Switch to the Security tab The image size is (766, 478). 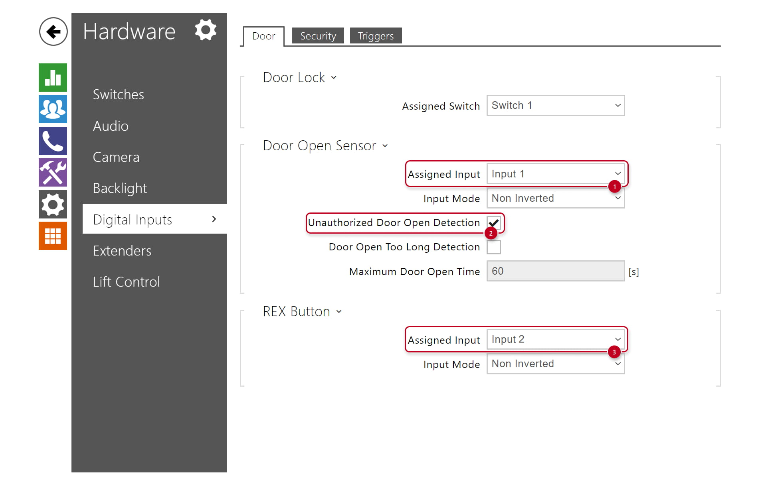(x=318, y=36)
